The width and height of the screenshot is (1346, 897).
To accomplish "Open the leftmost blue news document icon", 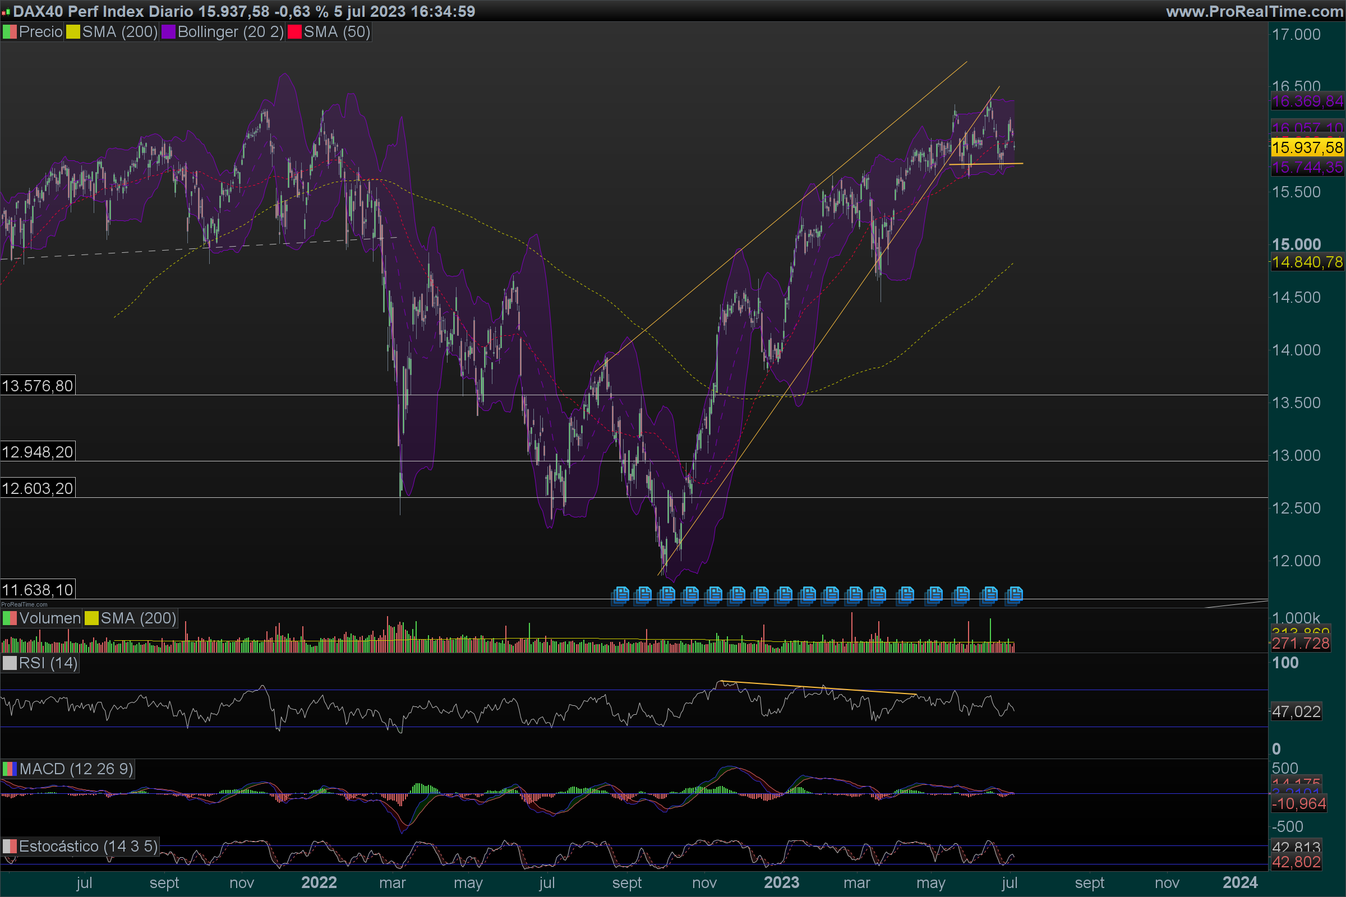I will 621,595.
